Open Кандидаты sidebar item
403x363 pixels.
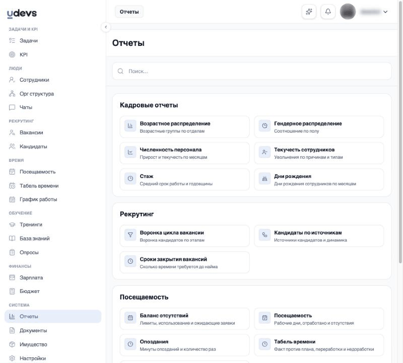(x=53, y=147)
